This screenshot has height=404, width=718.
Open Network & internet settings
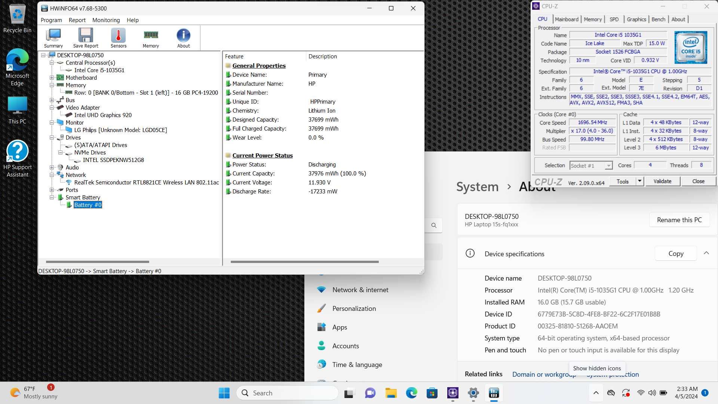[x=360, y=290]
